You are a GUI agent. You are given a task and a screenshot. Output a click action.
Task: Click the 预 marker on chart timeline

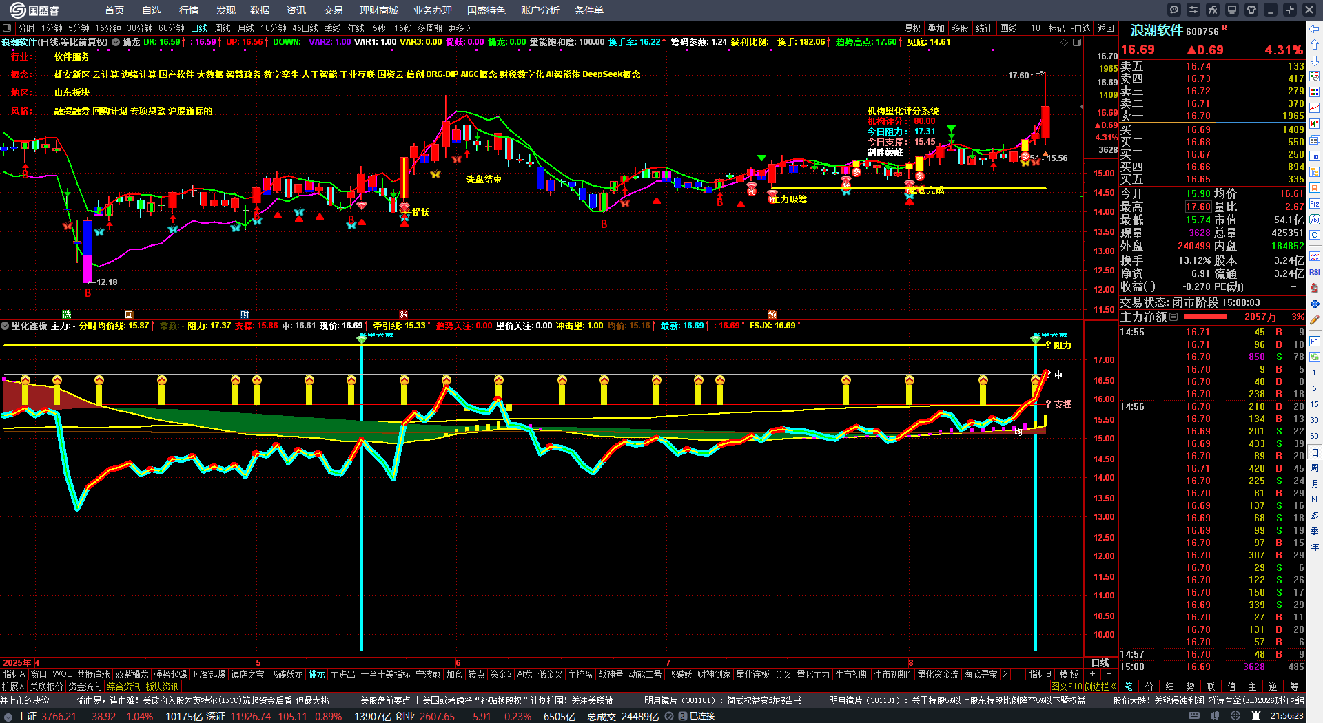tap(772, 314)
